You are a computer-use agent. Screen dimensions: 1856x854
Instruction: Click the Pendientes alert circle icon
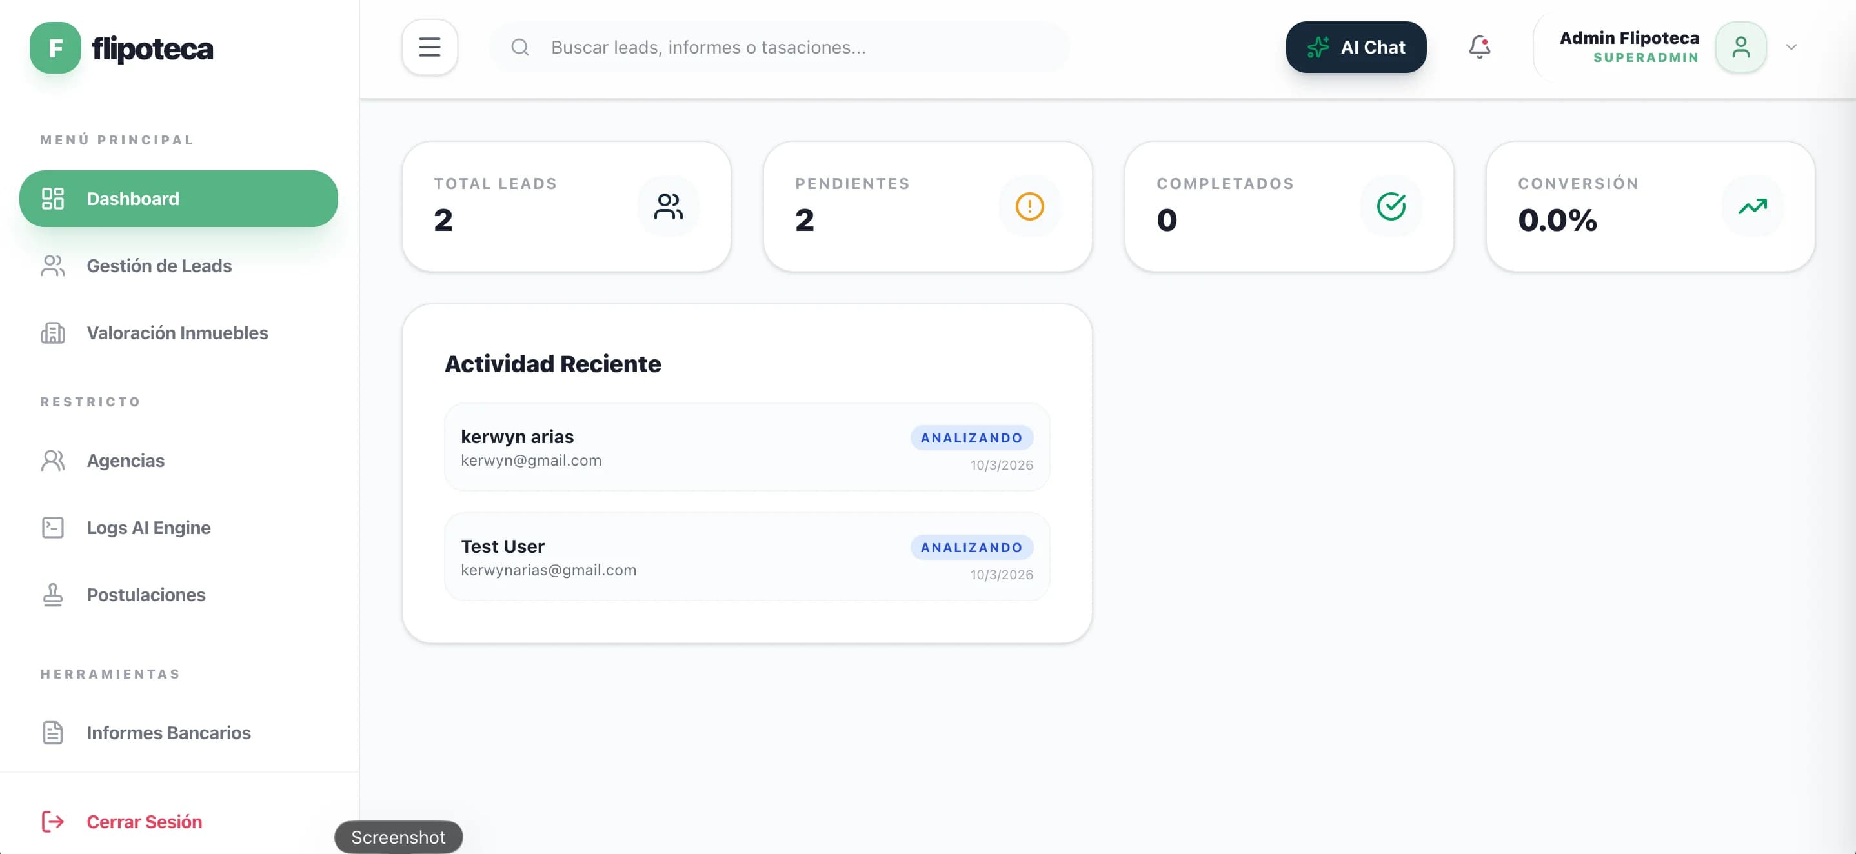[1029, 206]
